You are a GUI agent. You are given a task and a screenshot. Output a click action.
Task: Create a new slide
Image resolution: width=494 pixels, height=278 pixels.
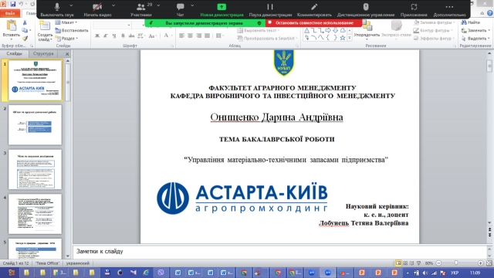pyautogui.click(x=45, y=31)
